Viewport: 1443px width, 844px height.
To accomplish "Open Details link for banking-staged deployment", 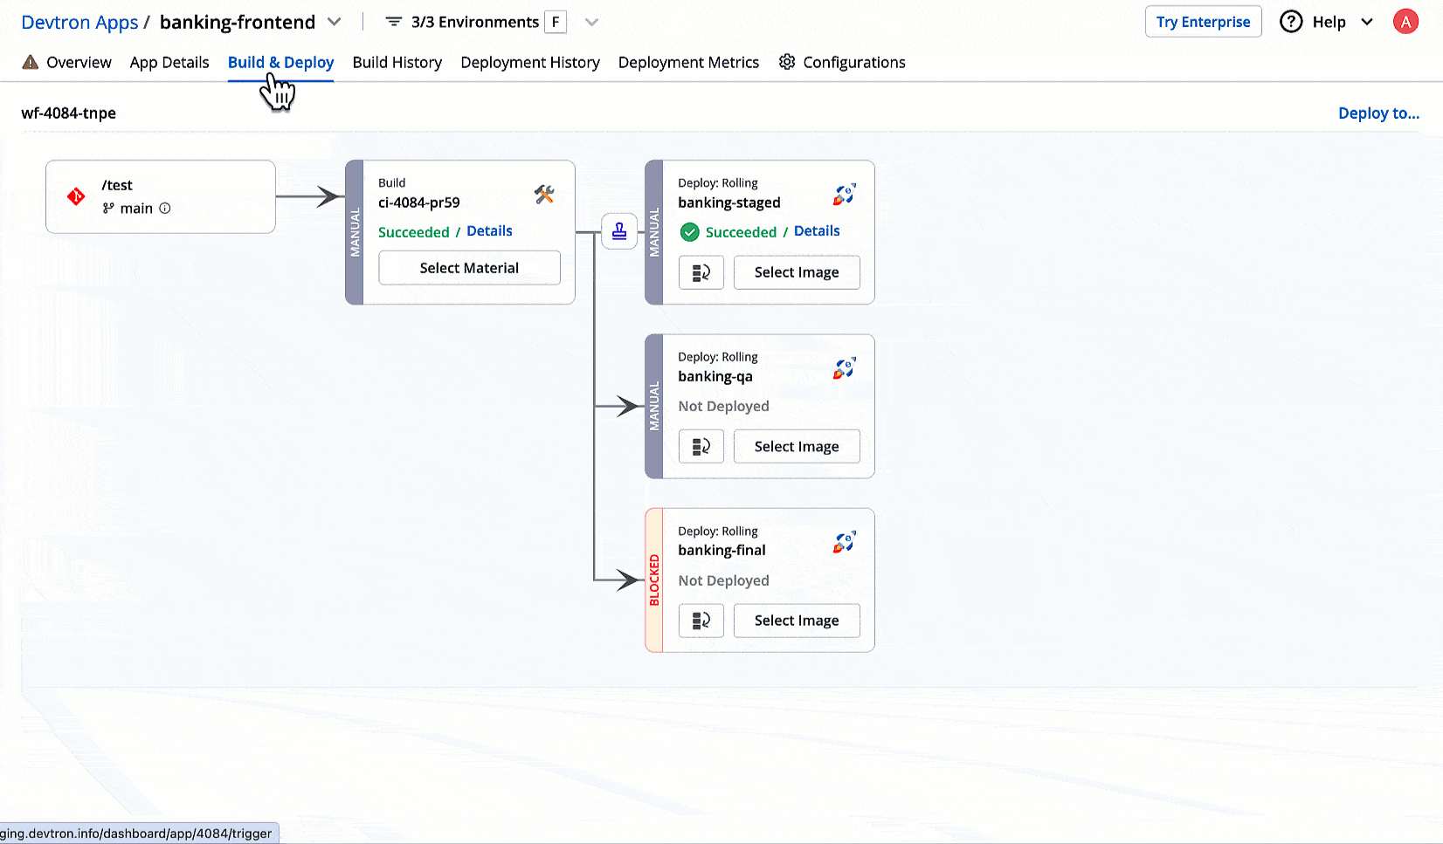I will tap(817, 231).
